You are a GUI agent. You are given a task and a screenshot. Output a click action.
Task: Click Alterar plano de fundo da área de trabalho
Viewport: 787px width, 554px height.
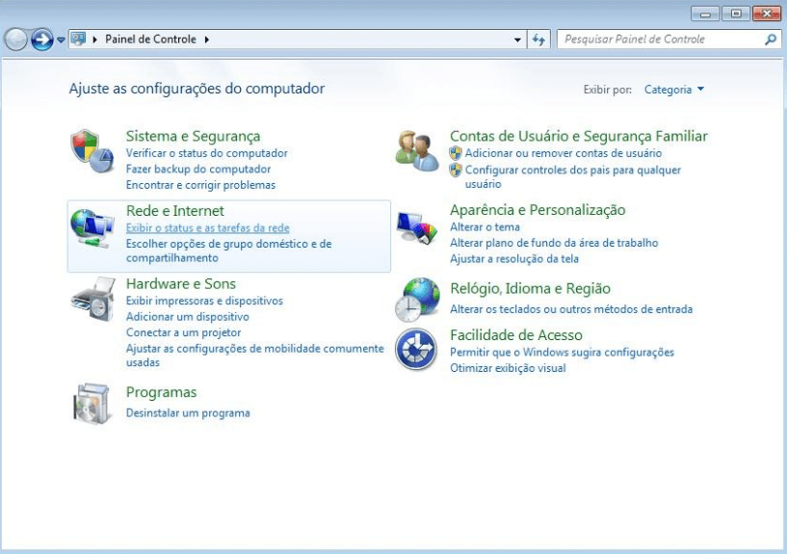[554, 243]
